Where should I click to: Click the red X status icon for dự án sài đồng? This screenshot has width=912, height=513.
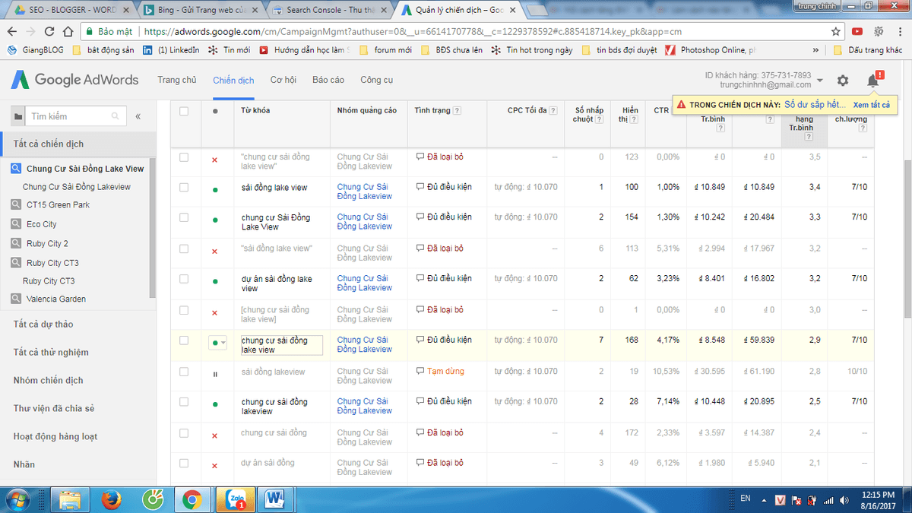tap(215, 466)
